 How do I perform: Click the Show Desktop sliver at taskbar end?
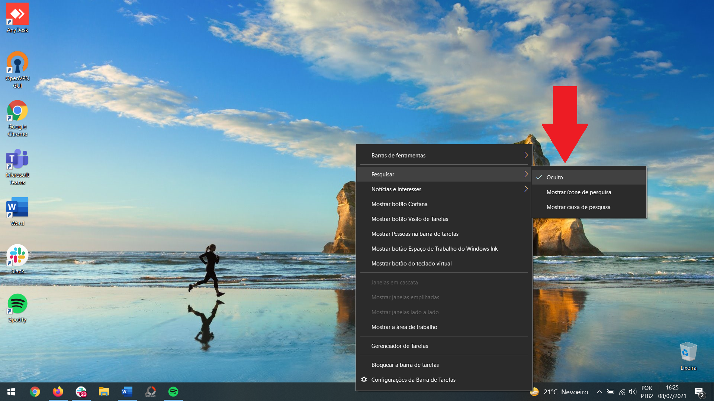tap(713, 392)
